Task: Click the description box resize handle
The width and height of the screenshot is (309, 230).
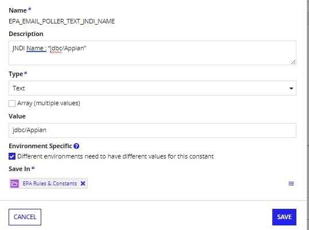Action: click(293, 62)
